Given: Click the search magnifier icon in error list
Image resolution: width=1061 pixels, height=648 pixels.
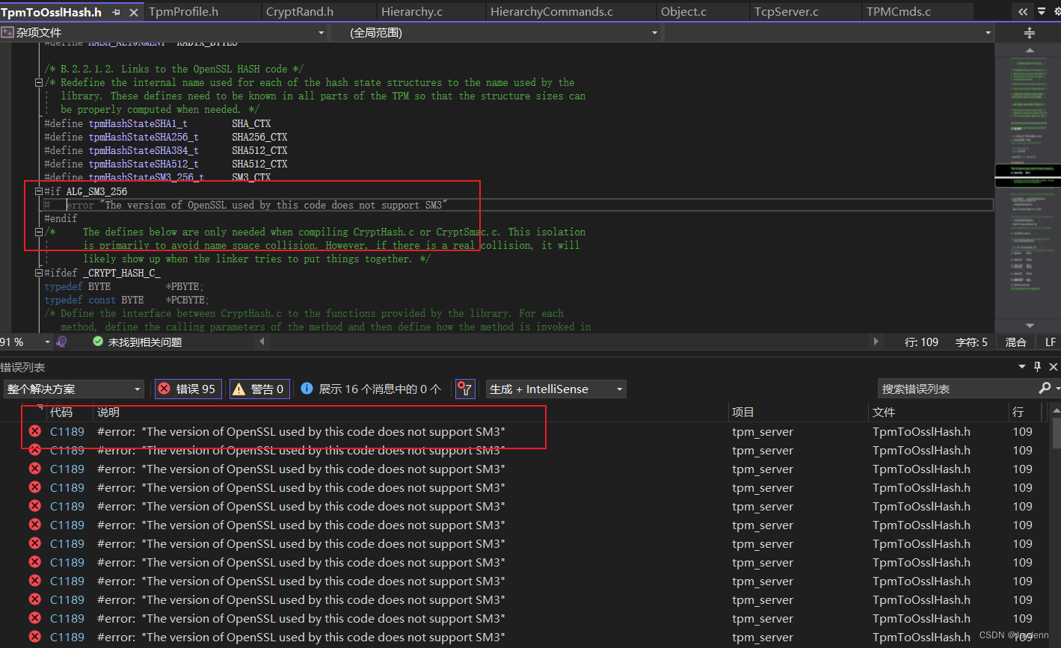Looking at the screenshot, I should pyautogui.click(x=1045, y=389).
